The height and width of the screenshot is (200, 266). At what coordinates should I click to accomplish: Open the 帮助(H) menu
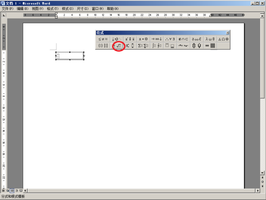pos(113,9)
